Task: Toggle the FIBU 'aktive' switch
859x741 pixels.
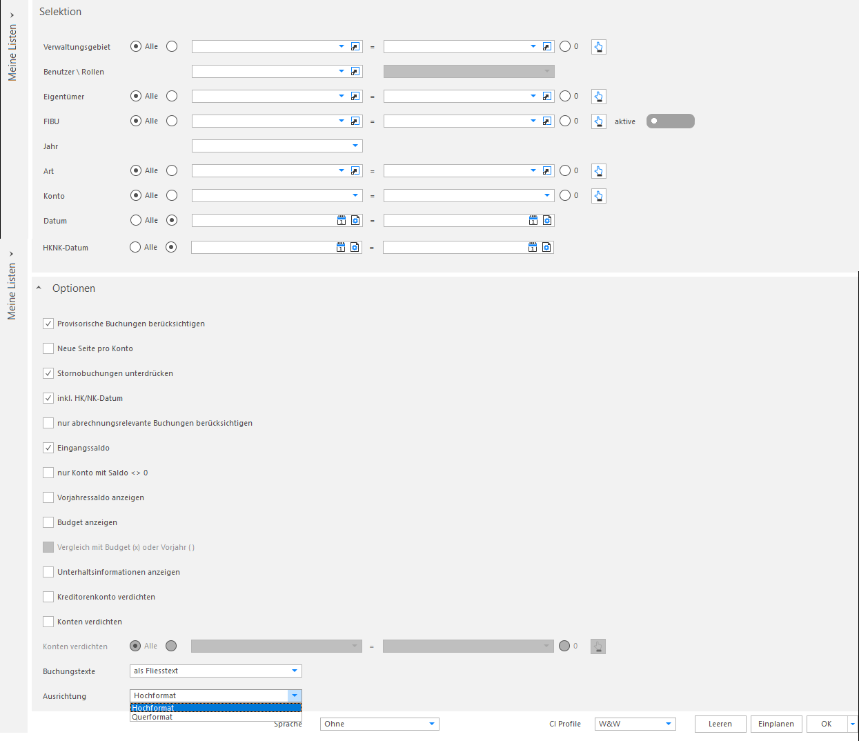Action: (x=671, y=121)
